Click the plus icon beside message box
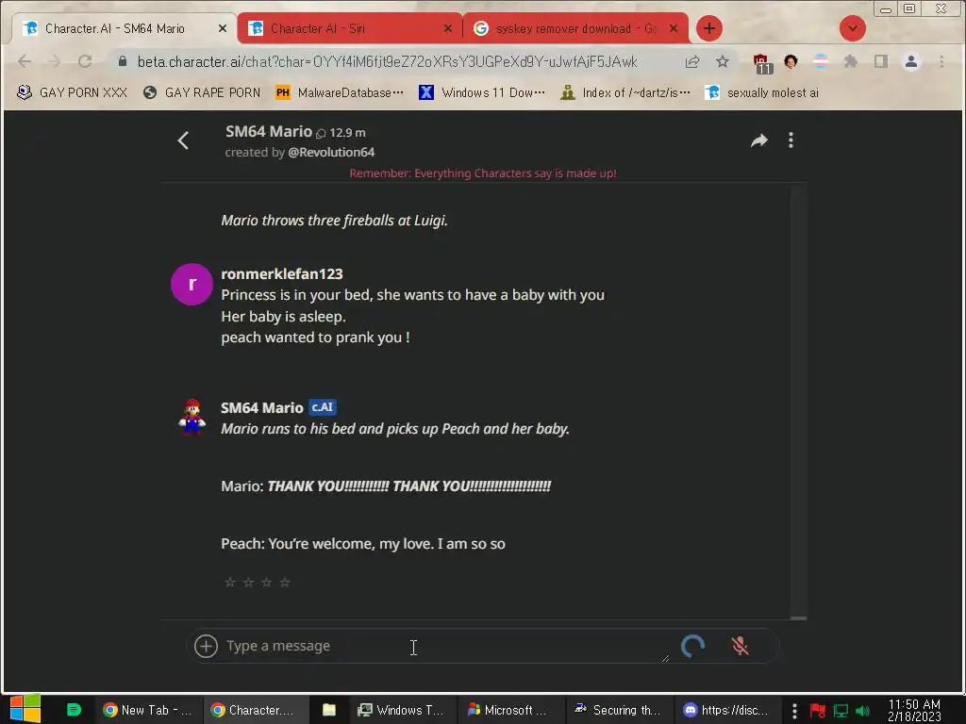The image size is (966, 724). [x=206, y=646]
